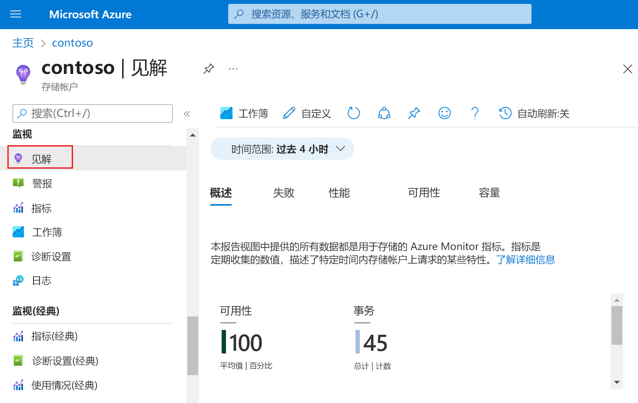Close the insights blade with X

click(x=628, y=69)
